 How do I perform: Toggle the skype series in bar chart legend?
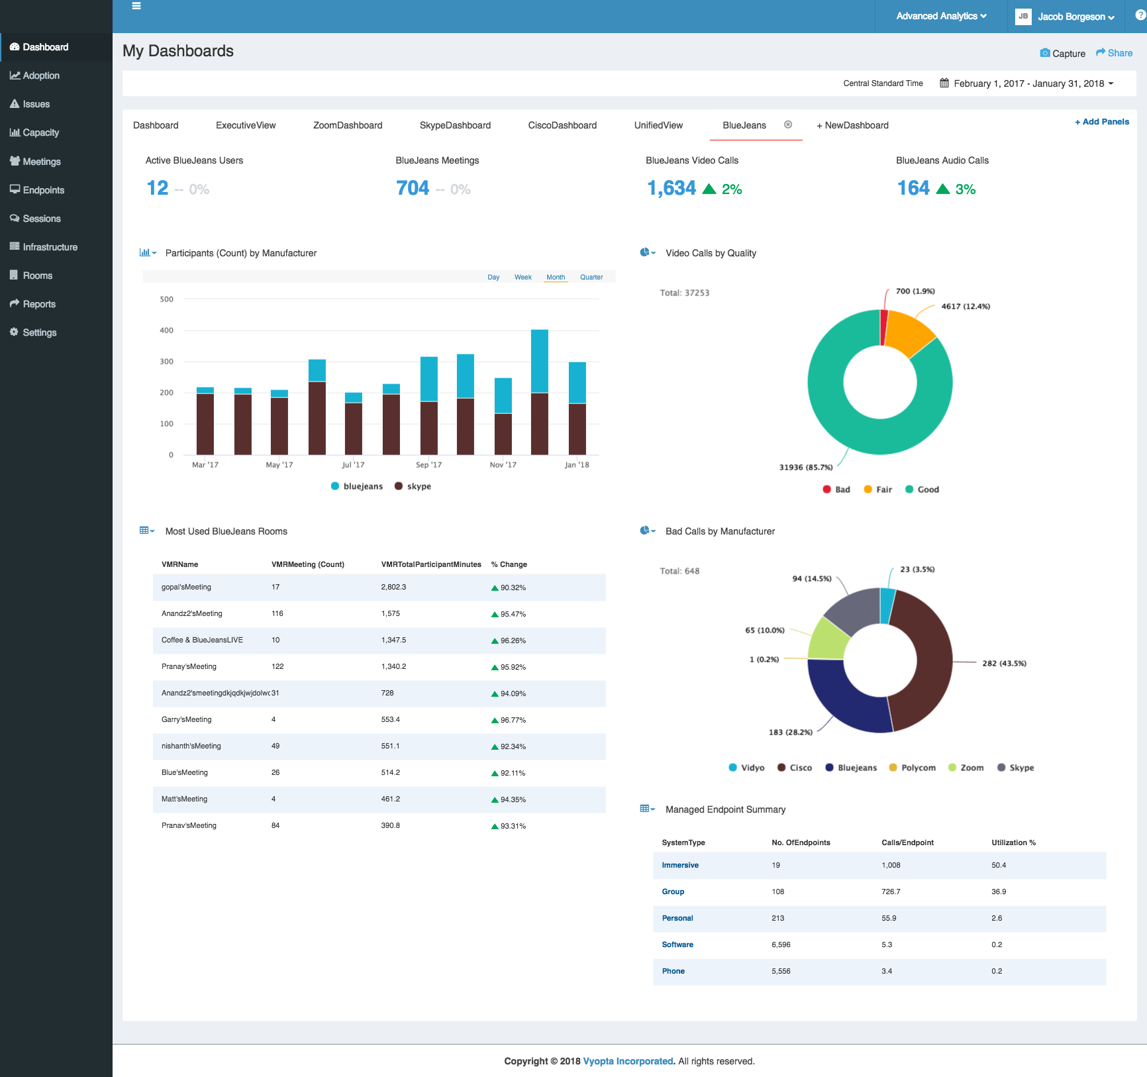pyautogui.click(x=413, y=486)
